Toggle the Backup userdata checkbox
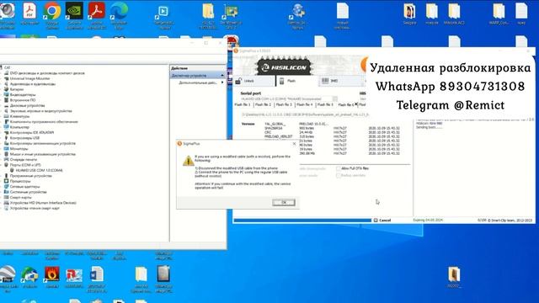The width and height of the screenshot is (539, 303). pyautogui.click(x=339, y=176)
